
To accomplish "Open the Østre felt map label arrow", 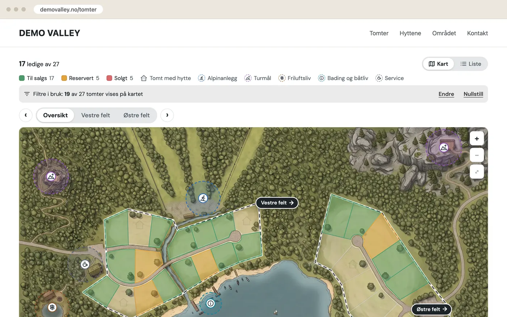I will pyautogui.click(x=431, y=309).
